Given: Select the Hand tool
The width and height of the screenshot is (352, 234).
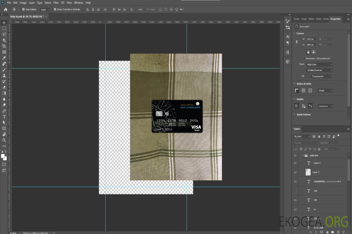Looking at the screenshot, I should tap(4, 134).
